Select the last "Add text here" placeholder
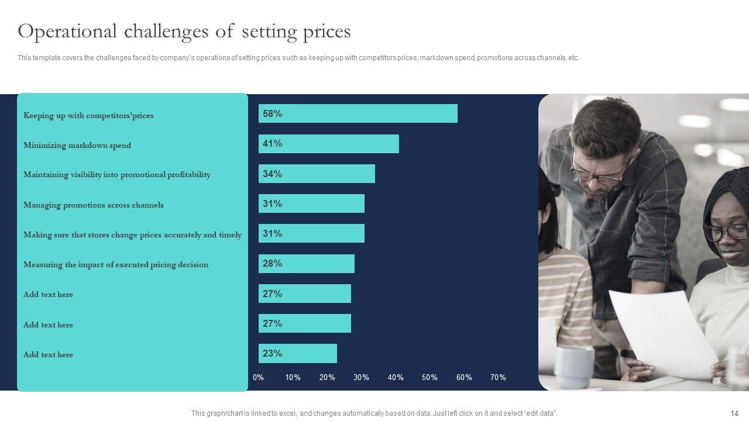 48,354
